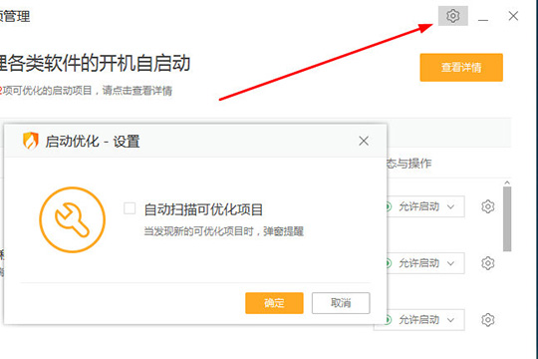538x359 pixels.
Task: Expand third 允许启动 dropdown
Action: [x=424, y=320]
